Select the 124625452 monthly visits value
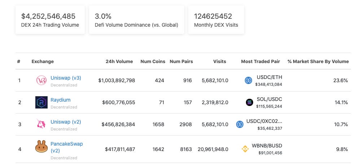Screen dimensions: 357x164 213,16
